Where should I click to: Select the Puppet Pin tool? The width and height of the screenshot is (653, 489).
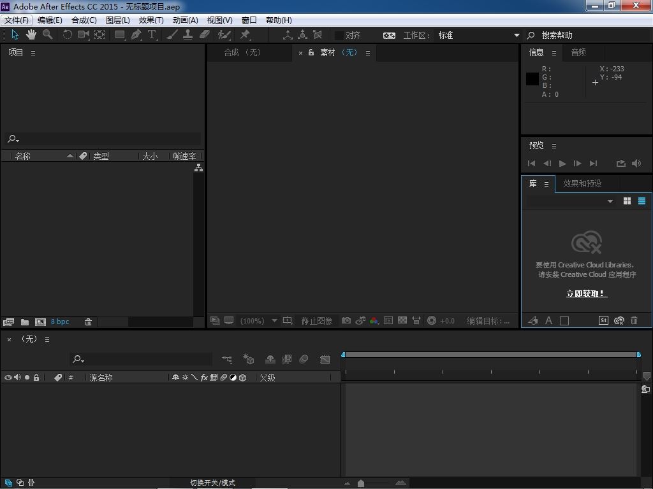pyautogui.click(x=246, y=34)
